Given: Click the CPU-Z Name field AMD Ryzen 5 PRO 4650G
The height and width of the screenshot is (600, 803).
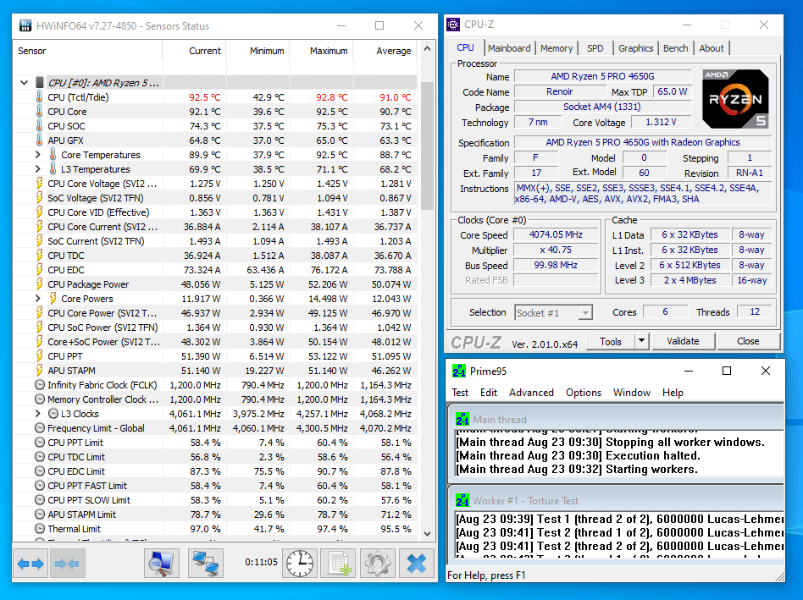Looking at the screenshot, I should pos(603,76).
